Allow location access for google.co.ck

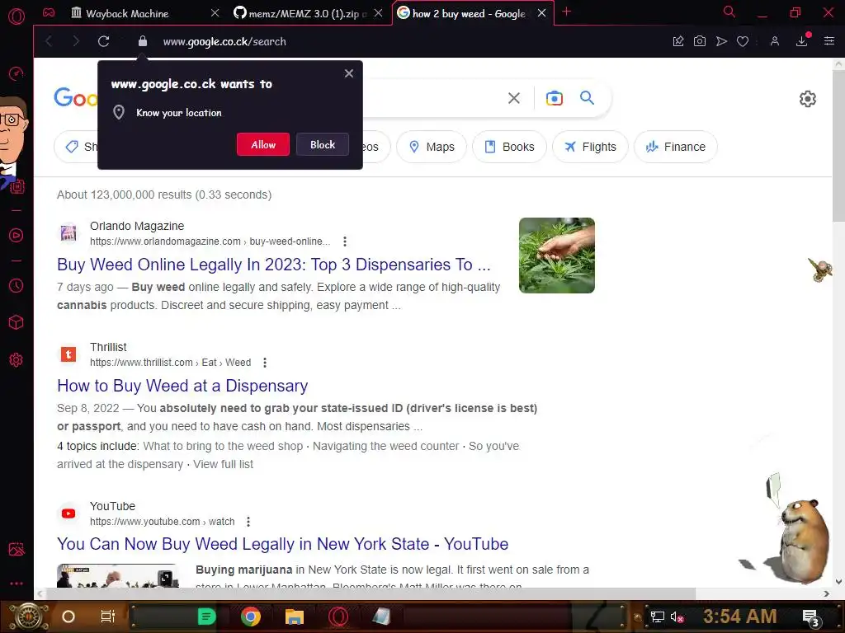263,144
